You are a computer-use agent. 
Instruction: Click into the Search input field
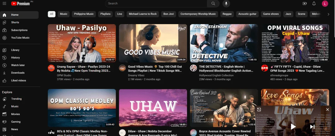click(x=156, y=3)
